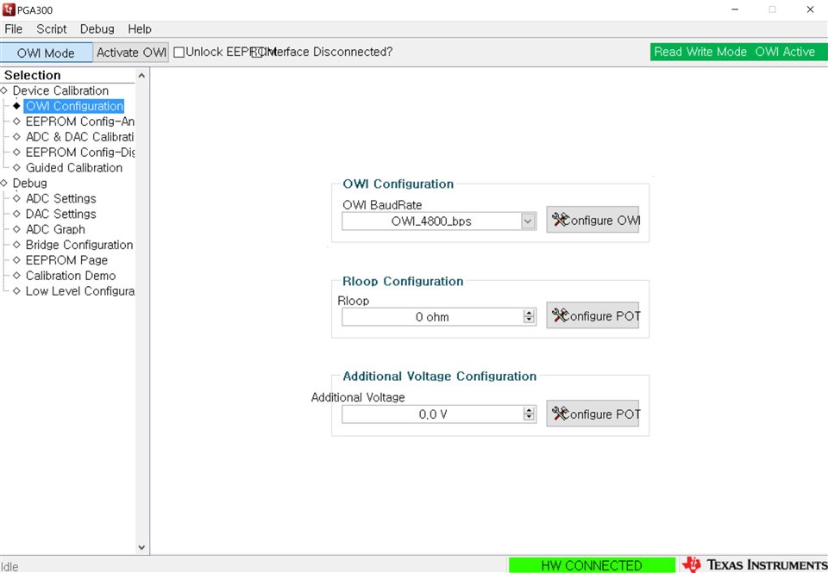The image size is (828, 573).
Task: Toggle the Interface Disconnected checkbox
Action: pos(257,53)
